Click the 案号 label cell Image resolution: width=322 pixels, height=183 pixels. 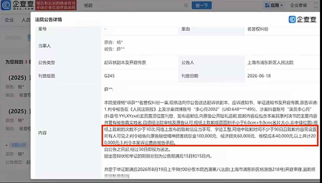(x=42, y=29)
